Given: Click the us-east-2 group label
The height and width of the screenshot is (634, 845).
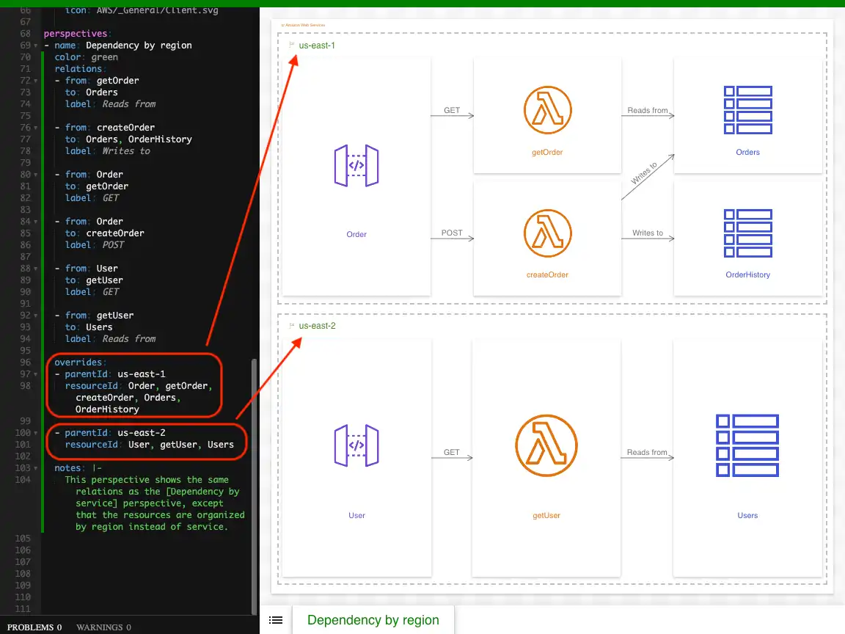Looking at the screenshot, I should [x=317, y=326].
